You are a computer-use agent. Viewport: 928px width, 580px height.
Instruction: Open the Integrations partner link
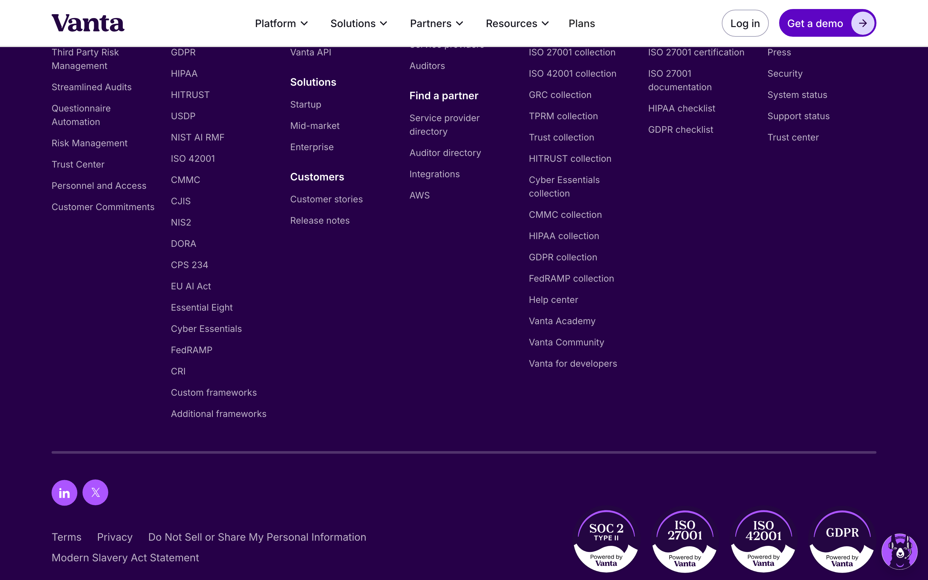[x=434, y=174]
